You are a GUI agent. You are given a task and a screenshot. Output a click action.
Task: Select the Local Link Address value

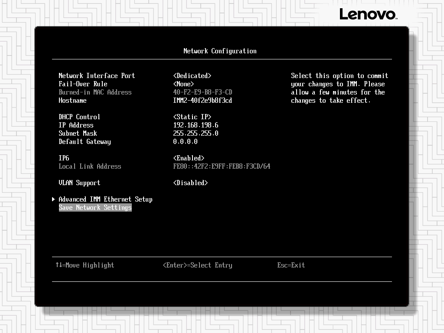[222, 166]
